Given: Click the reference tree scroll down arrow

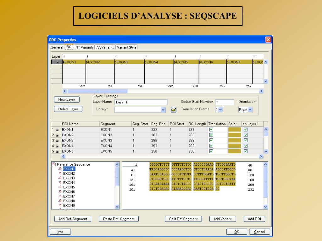Looking at the screenshot, I should coord(117,207).
